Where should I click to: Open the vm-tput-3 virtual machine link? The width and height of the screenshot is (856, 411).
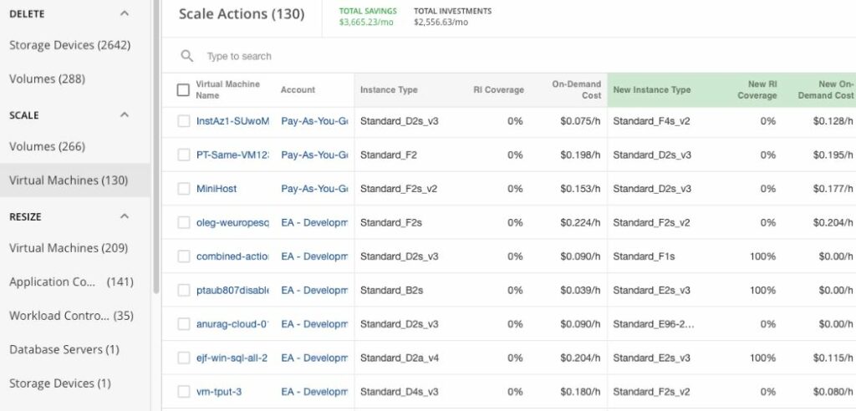point(218,392)
